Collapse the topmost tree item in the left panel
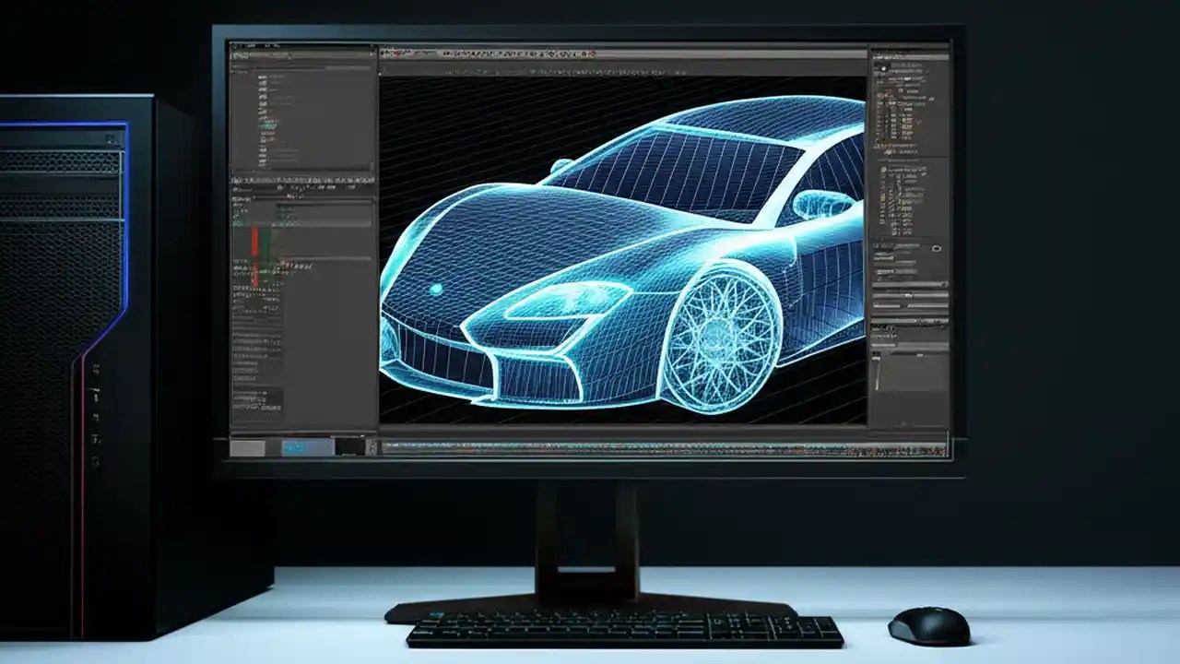This screenshot has width=1180, height=664. point(261,74)
